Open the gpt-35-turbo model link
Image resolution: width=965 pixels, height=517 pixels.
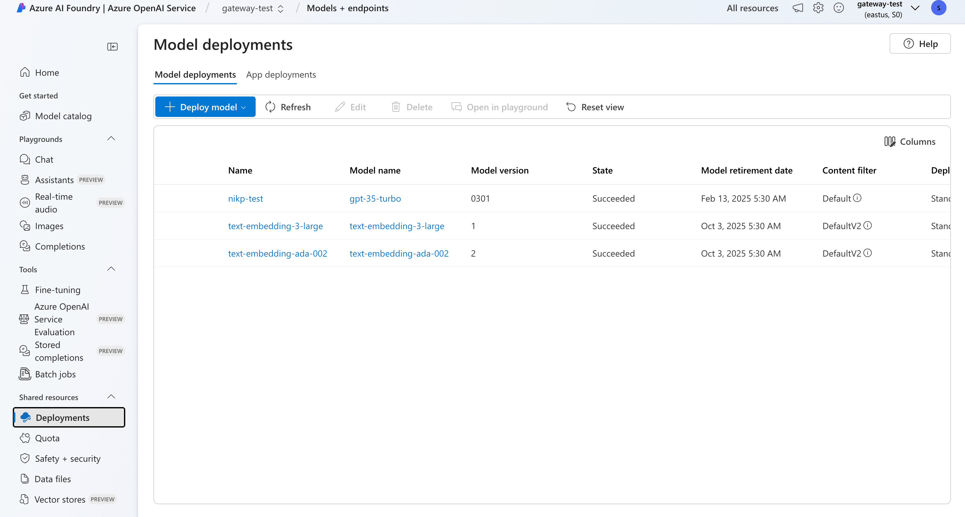pos(375,198)
